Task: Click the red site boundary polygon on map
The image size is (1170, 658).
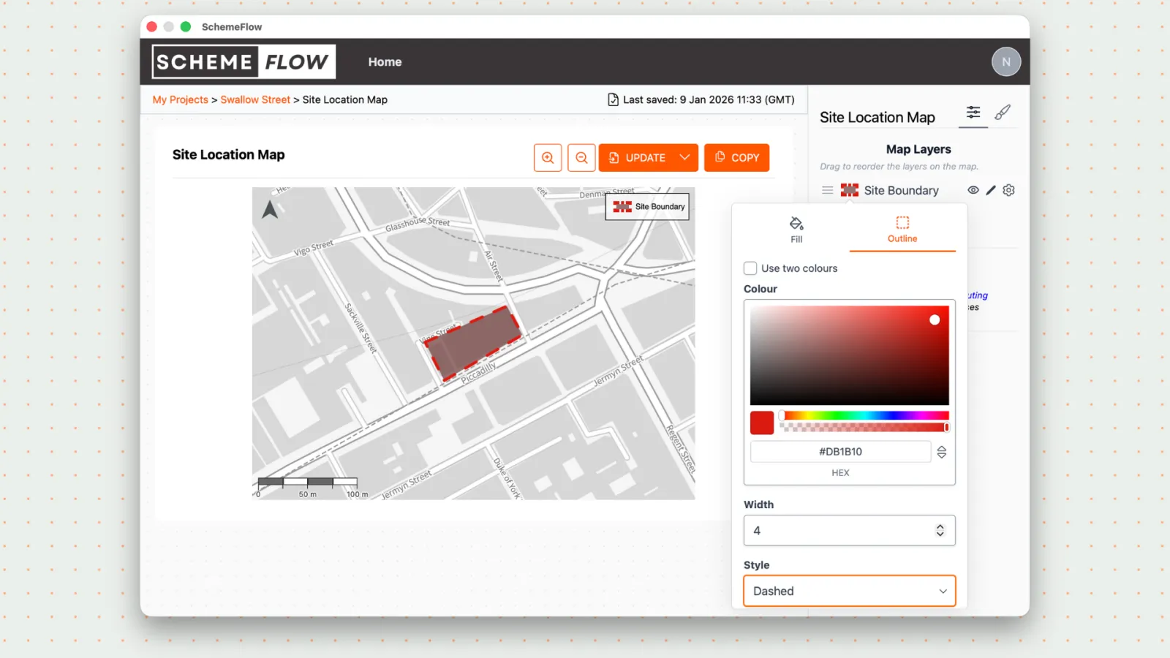Action: [x=473, y=343]
